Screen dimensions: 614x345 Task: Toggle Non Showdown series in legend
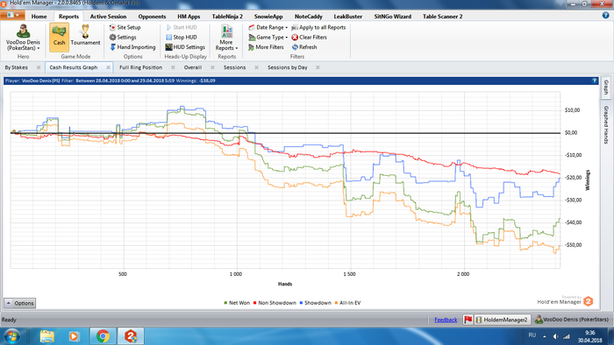click(x=275, y=303)
